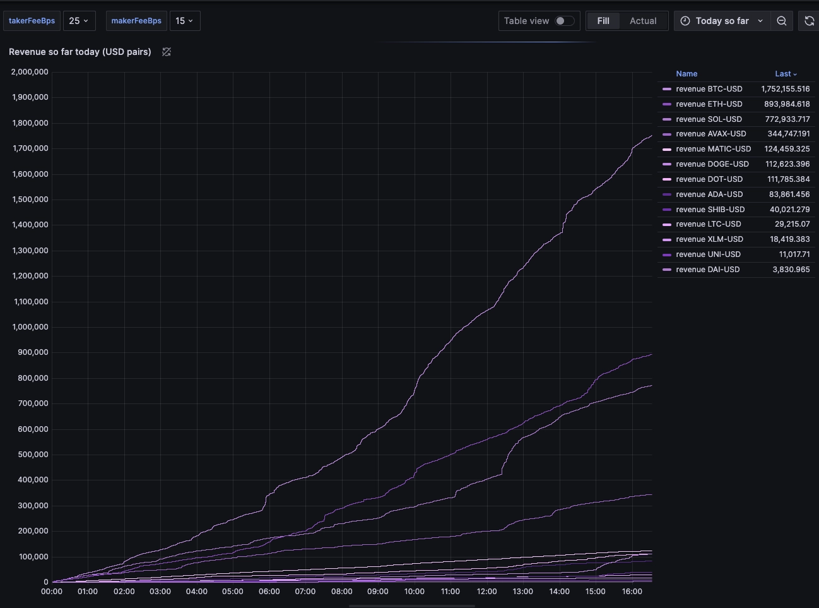
Task: Isolate the revenue MATIC-USD series in legend
Action: click(713, 149)
